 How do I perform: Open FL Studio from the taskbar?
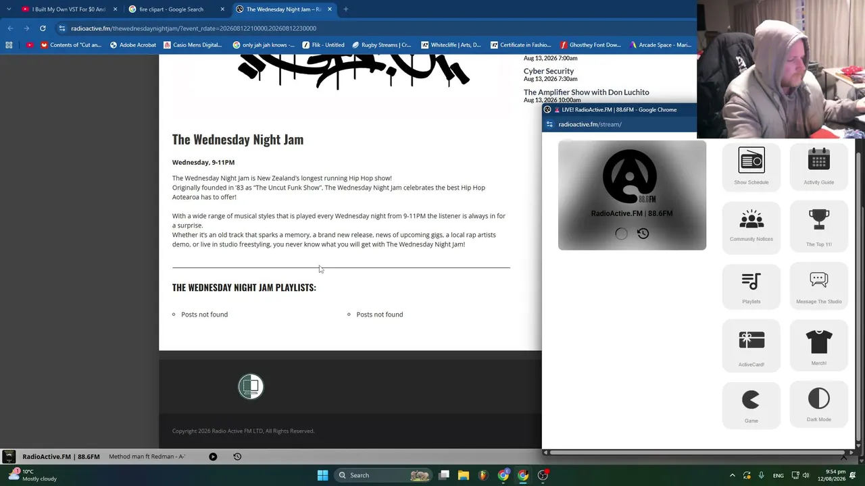(x=483, y=475)
